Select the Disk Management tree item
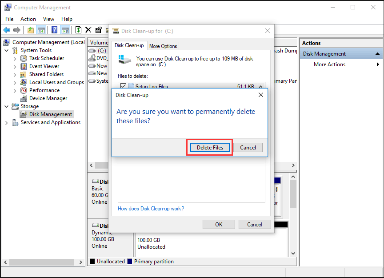 click(50, 114)
